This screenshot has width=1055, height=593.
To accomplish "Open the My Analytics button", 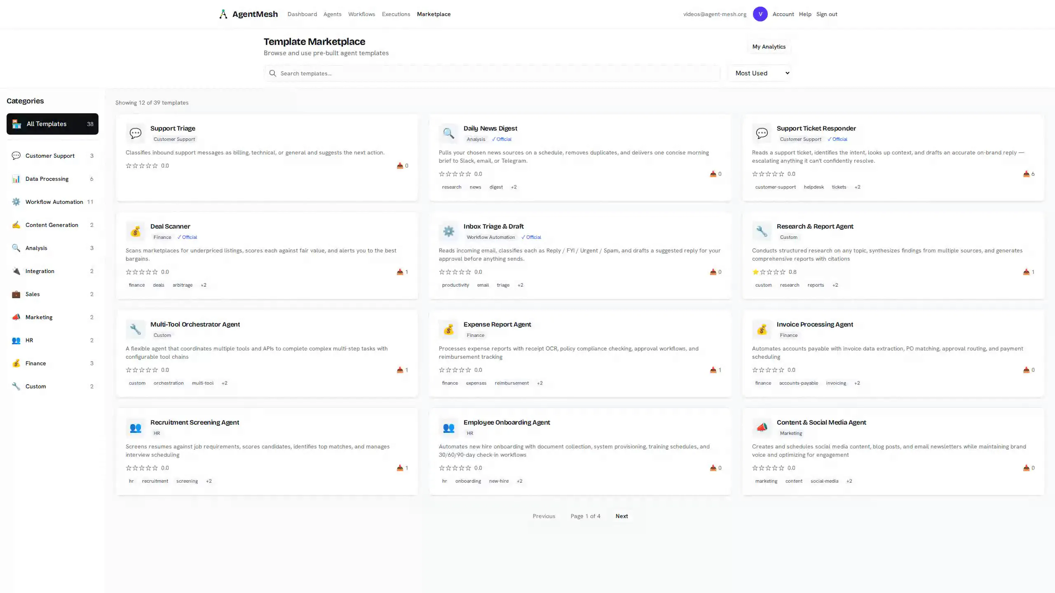I will click(x=769, y=47).
